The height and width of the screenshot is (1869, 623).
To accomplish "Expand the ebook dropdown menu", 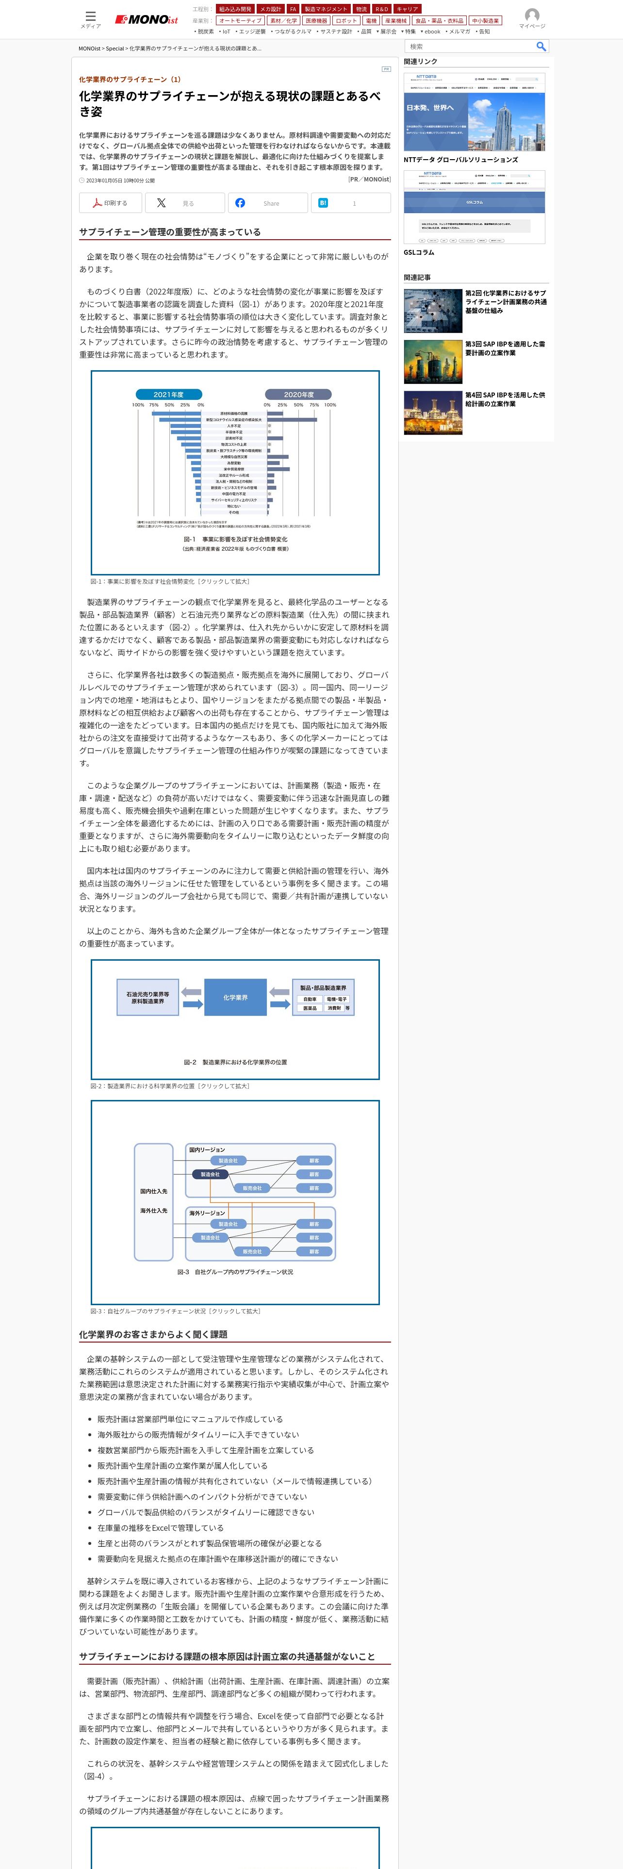I will 431,32.
